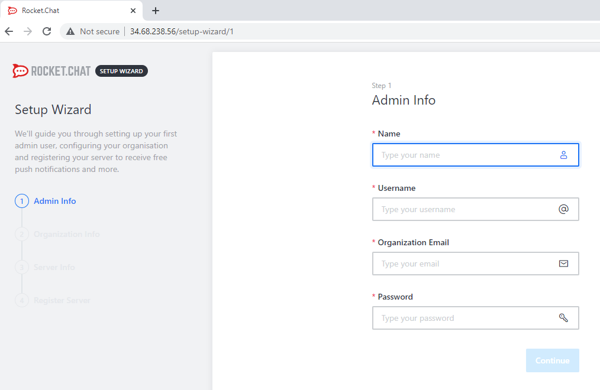Viewport: 600px width, 390px height.
Task: Focus the Type your name field
Action: 464,155
